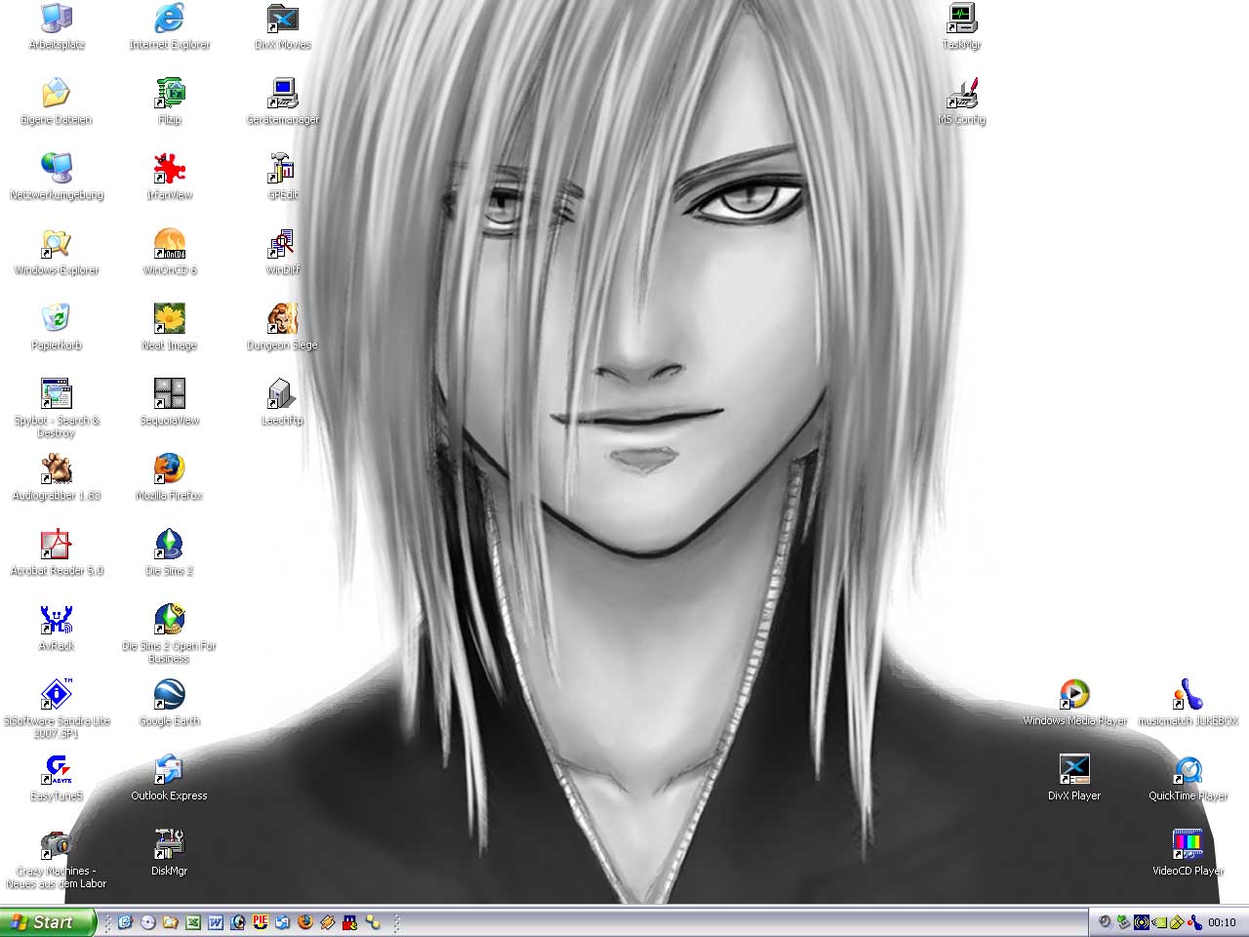Click the Papierkorb recycle bin icon
Screen dimensions: 1249x937
pos(57,327)
